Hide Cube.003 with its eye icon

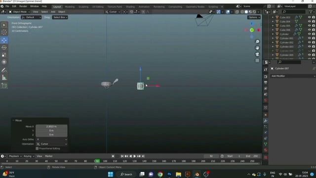pos(309,17)
